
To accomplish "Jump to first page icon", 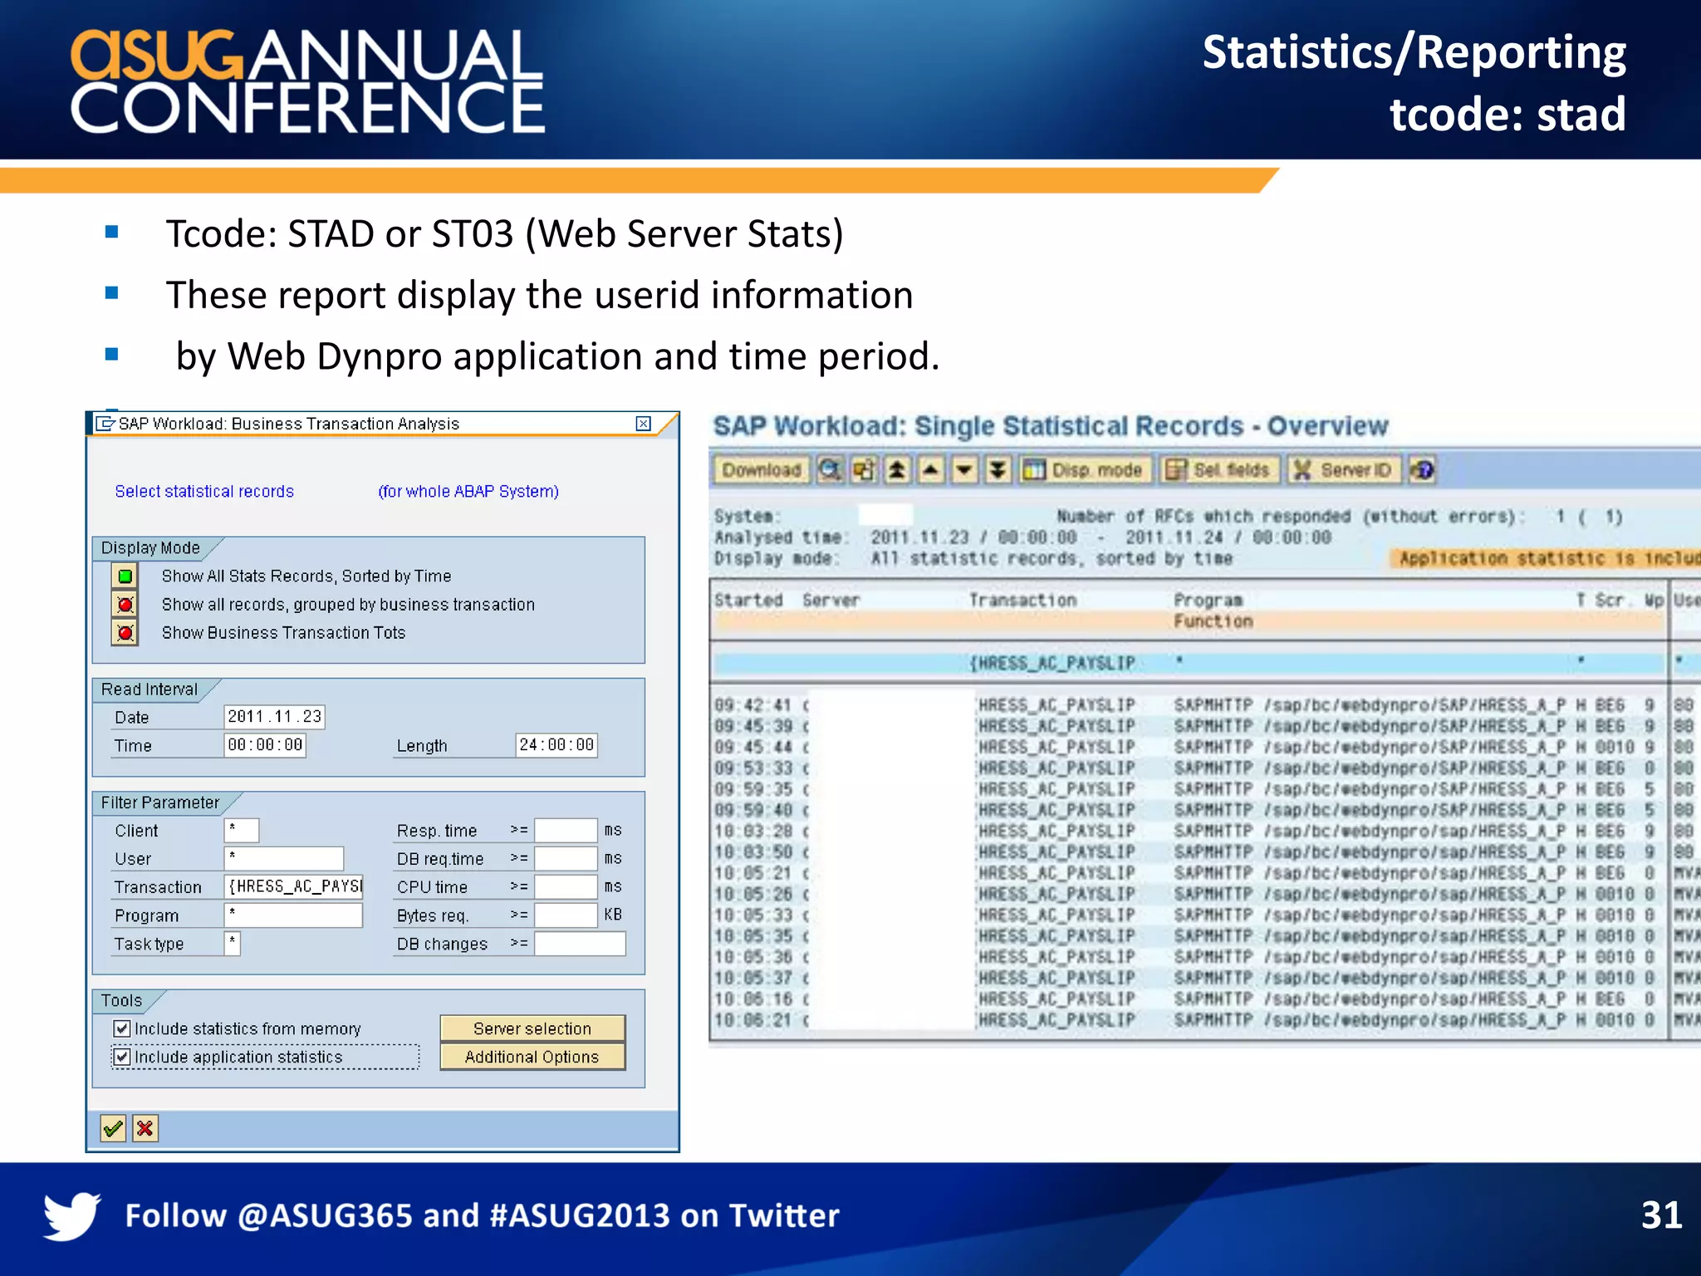I will point(897,470).
